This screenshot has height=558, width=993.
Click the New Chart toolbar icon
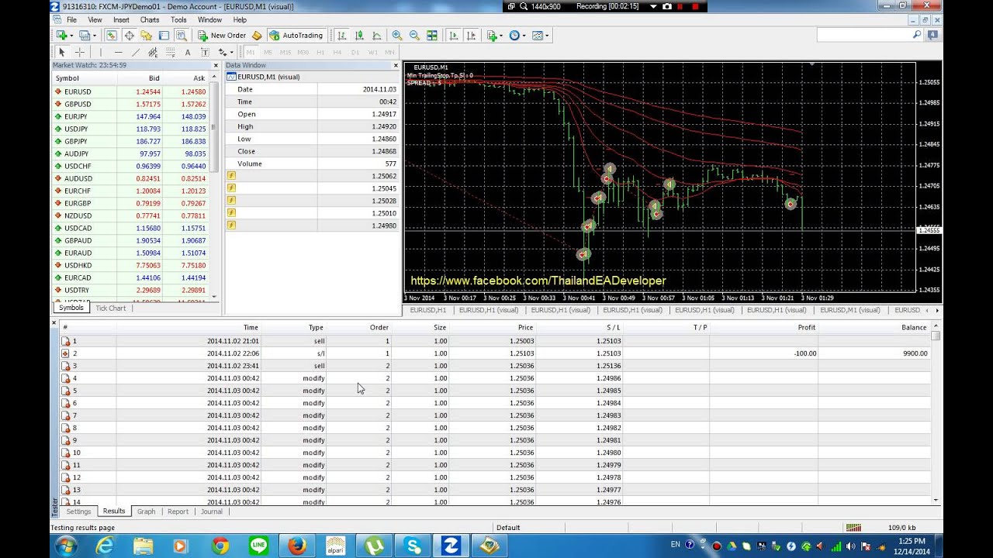point(62,35)
